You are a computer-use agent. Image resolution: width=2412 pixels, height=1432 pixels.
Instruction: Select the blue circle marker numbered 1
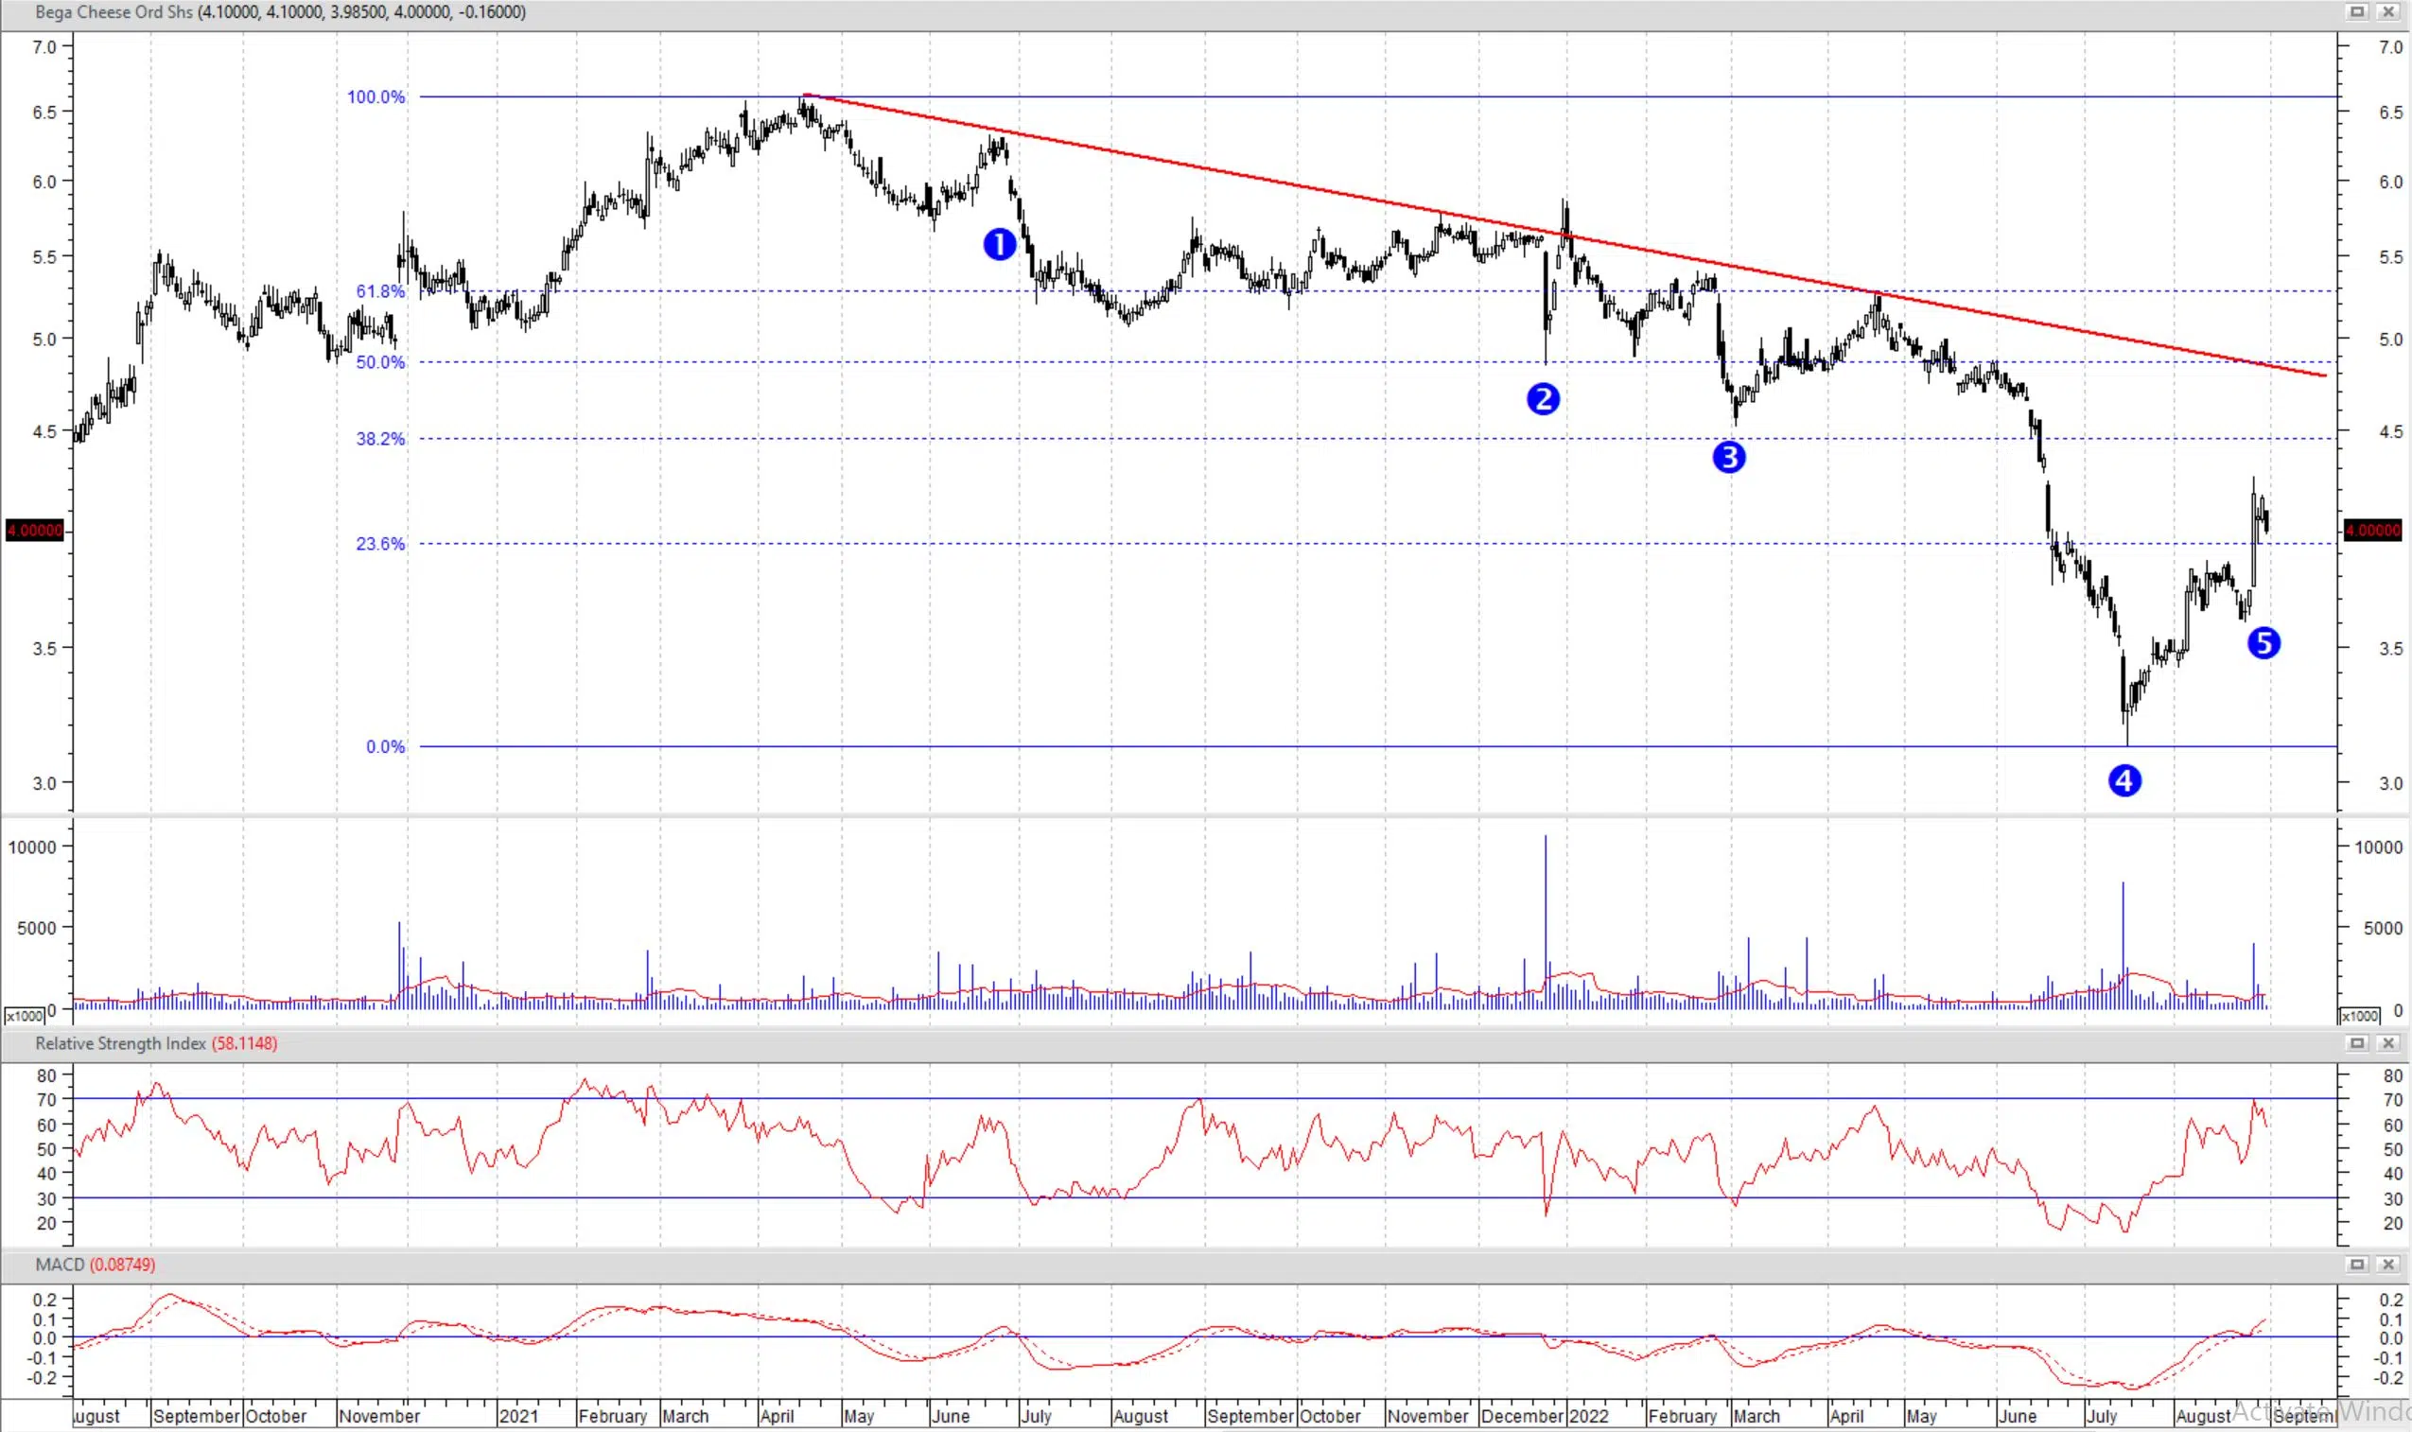point(999,245)
